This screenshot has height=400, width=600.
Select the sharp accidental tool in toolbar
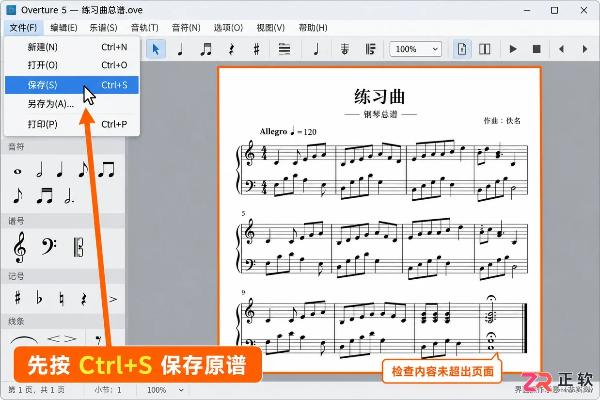(256, 49)
